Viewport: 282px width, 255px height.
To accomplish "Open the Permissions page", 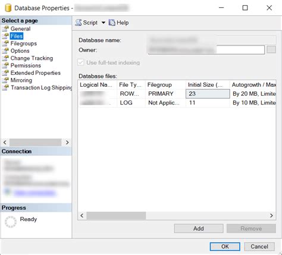I will (x=26, y=65).
